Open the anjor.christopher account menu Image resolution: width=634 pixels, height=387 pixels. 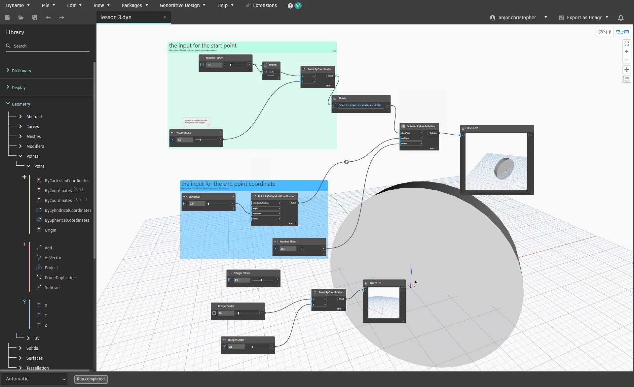518,17
